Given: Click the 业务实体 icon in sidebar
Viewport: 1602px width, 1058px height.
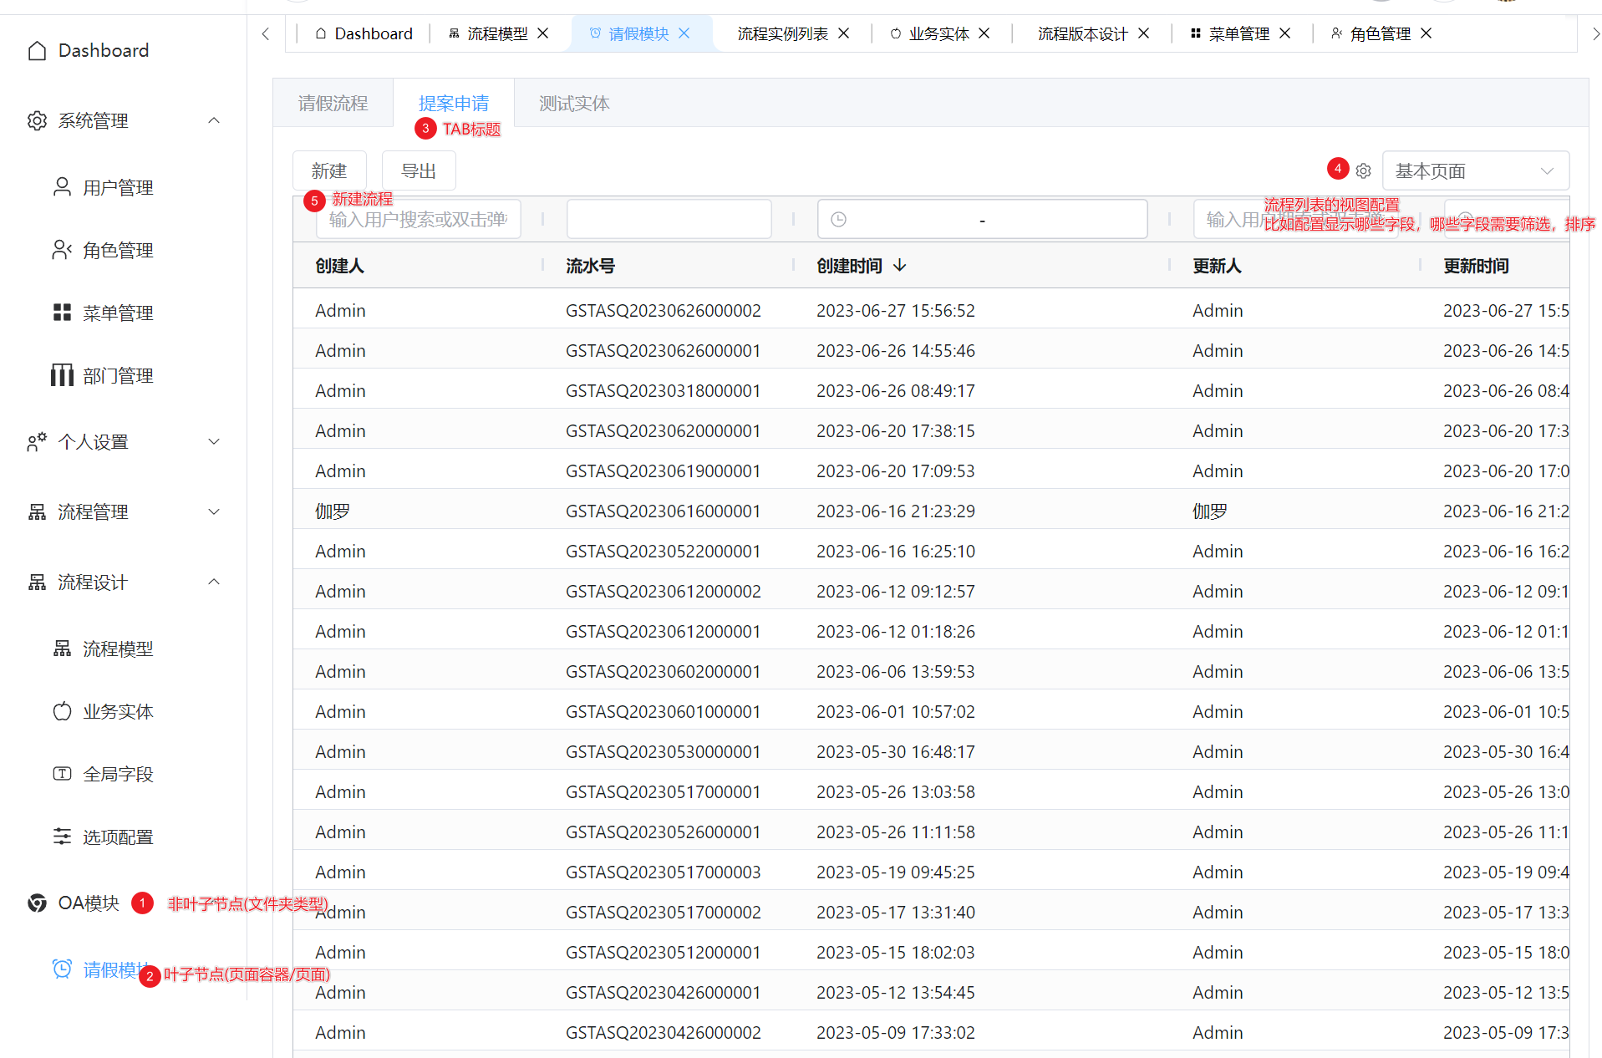Looking at the screenshot, I should point(62,711).
